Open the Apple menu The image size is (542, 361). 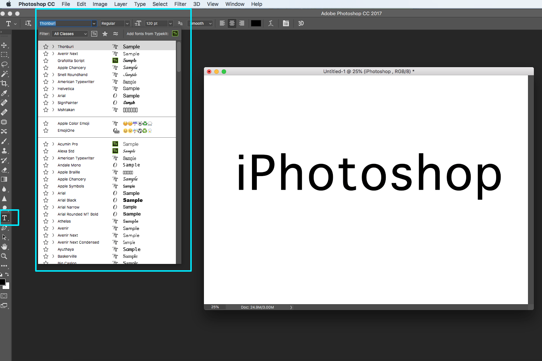[x=8, y=4]
